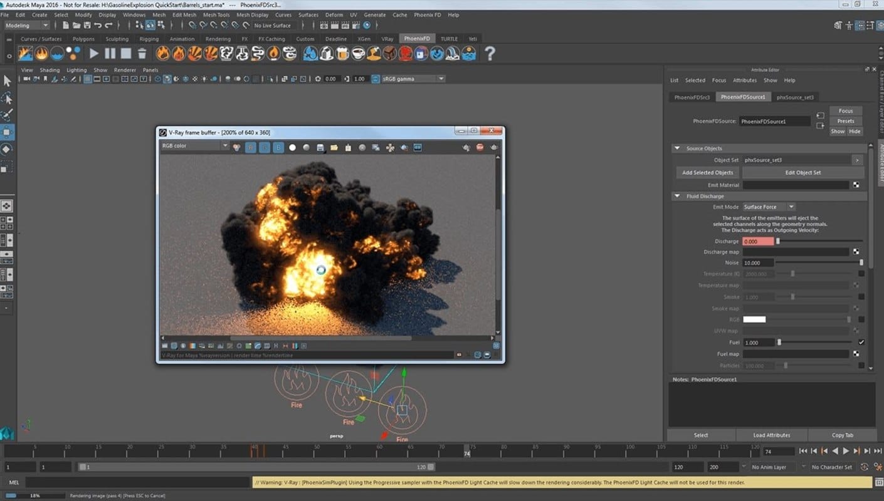The width and height of the screenshot is (884, 501).
Task: Open PhoenixFD help question mark icon
Action: pyautogui.click(x=490, y=54)
